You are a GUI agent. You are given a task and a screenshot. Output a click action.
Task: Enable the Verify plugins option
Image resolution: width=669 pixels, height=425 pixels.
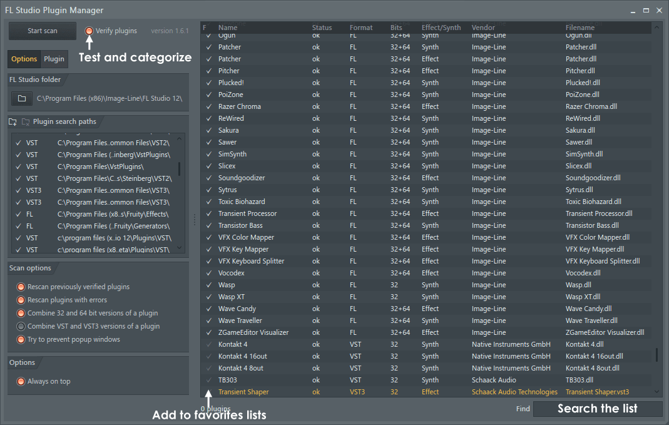[89, 31]
